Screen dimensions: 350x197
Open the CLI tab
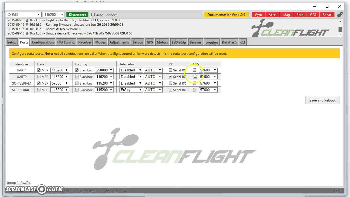[x=243, y=42]
